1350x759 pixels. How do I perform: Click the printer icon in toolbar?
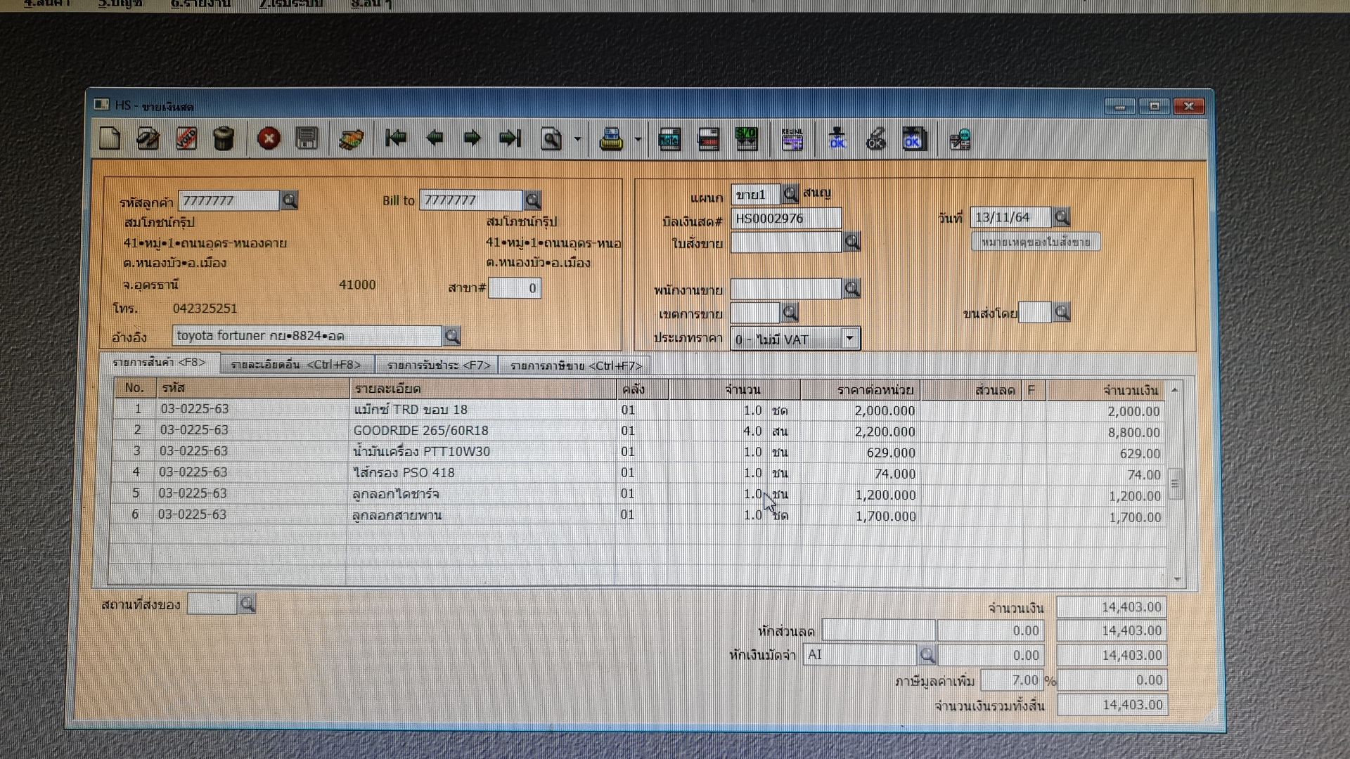[x=611, y=140]
